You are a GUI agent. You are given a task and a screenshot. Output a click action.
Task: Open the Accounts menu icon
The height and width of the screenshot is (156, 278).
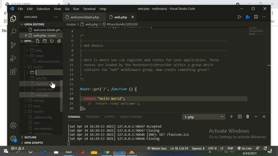tap(13, 125)
